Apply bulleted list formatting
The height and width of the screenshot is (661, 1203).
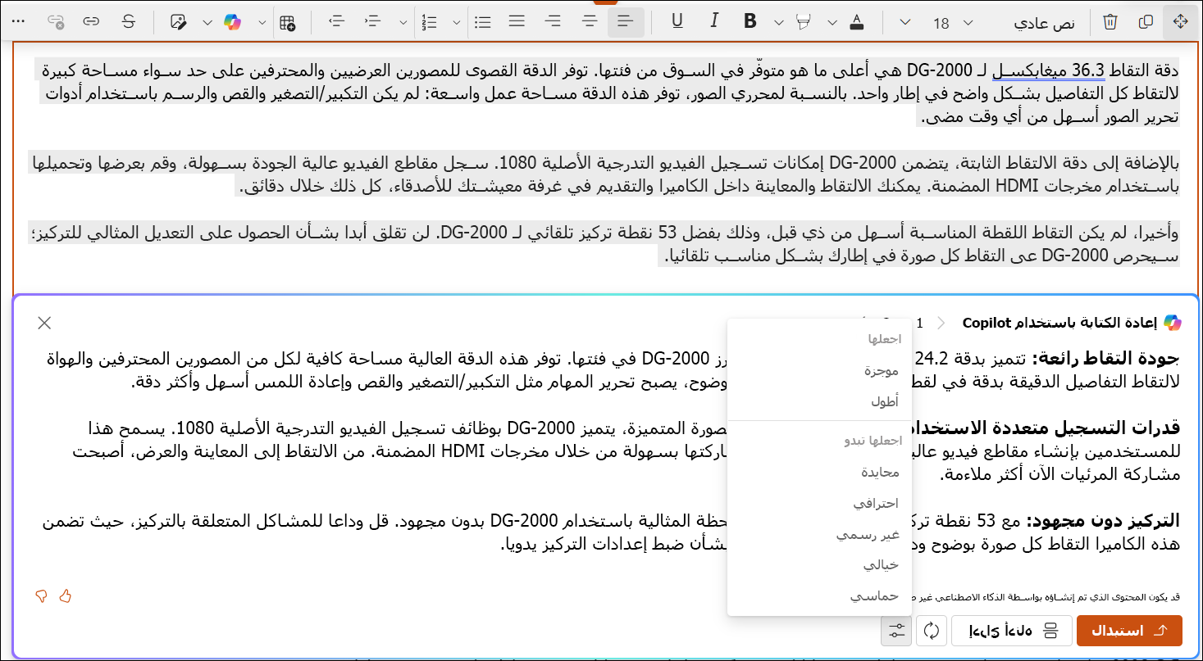point(483,22)
